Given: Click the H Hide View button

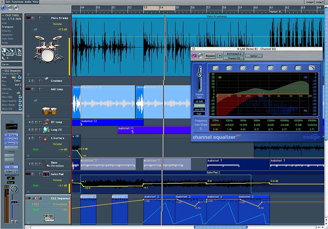Looking at the screenshot, I should pos(16,8).
